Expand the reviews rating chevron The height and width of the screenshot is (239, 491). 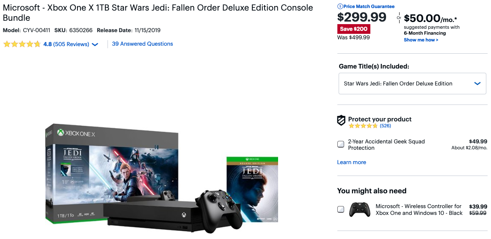(x=95, y=44)
